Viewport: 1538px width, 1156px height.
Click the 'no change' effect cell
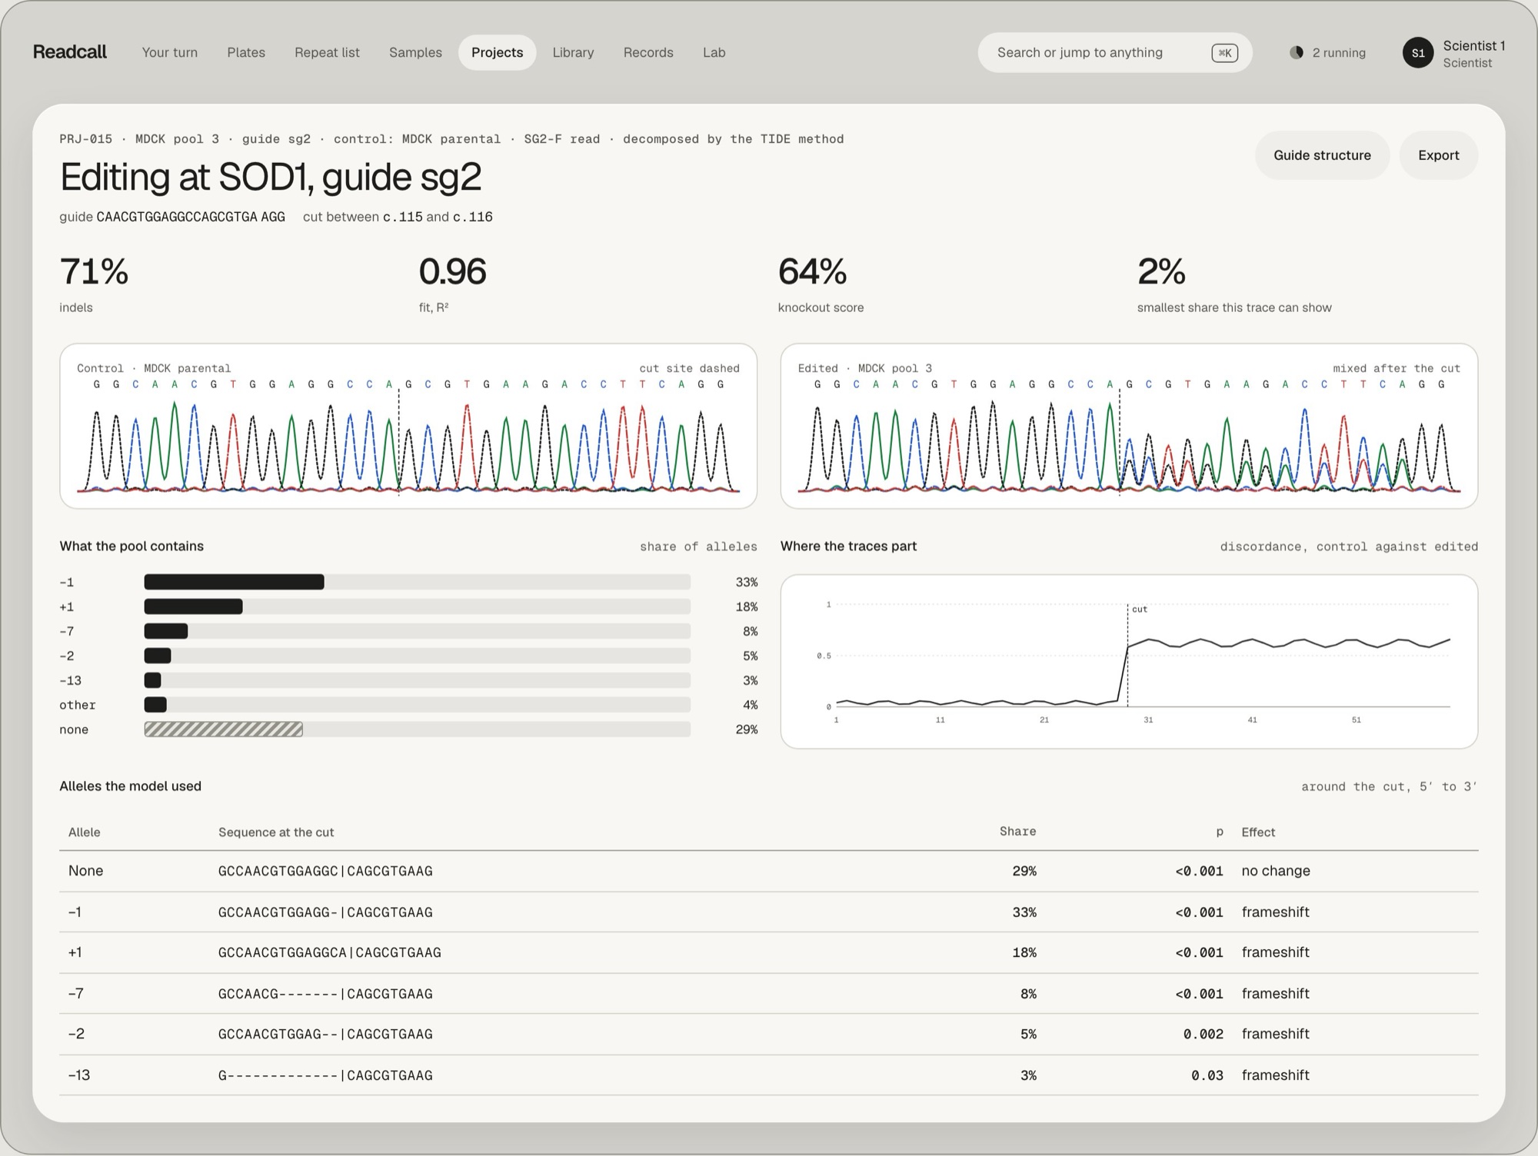pyautogui.click(x=1276, y=871)
